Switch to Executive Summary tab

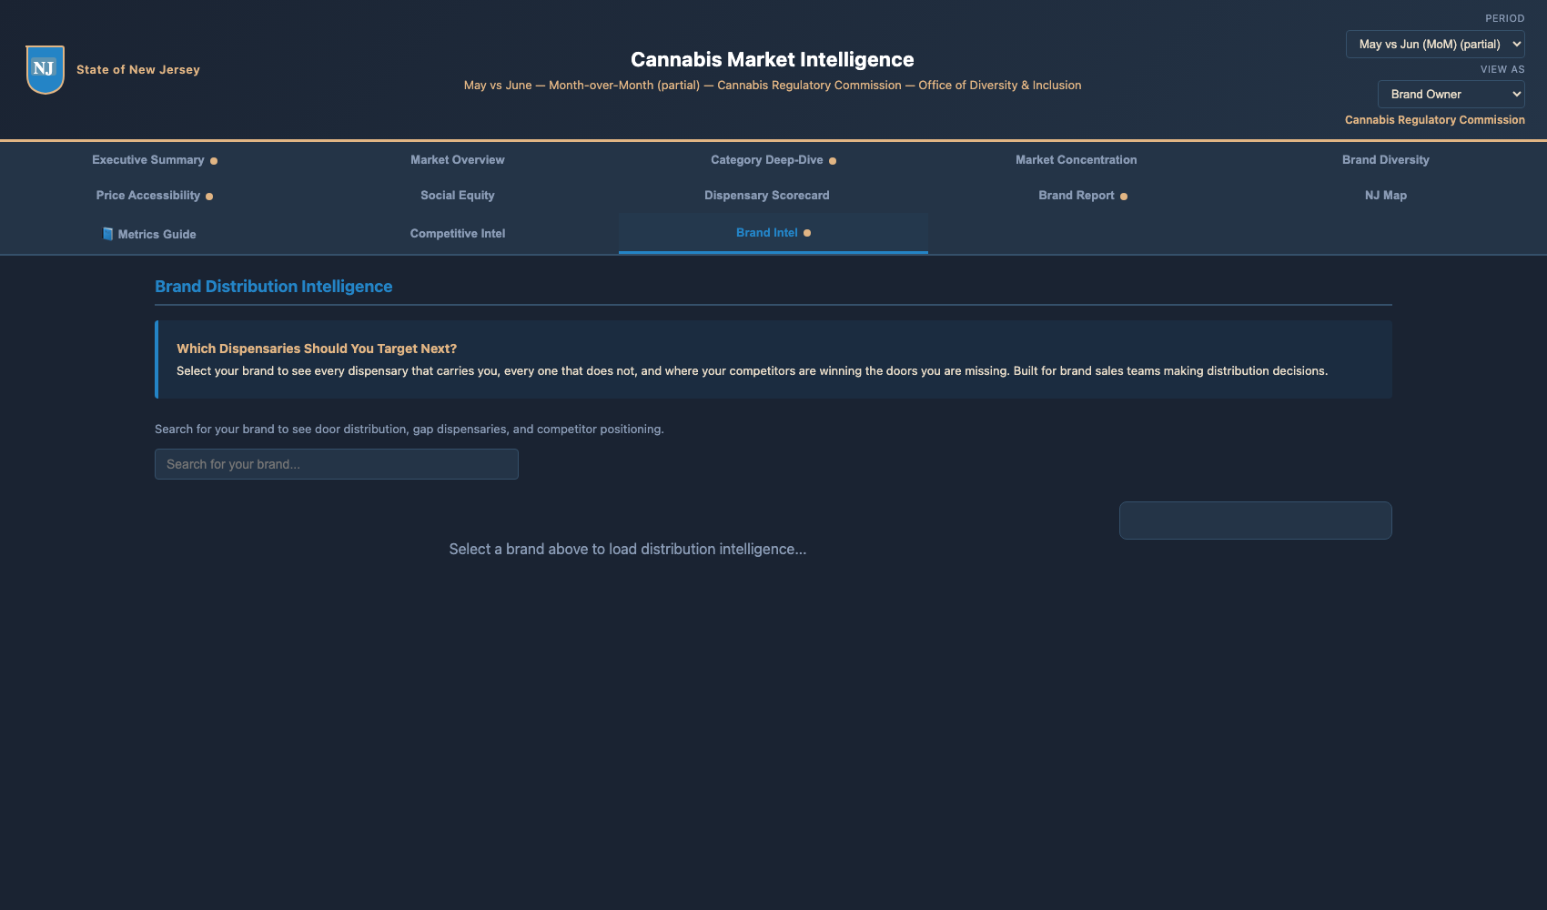tap(155, 160)
